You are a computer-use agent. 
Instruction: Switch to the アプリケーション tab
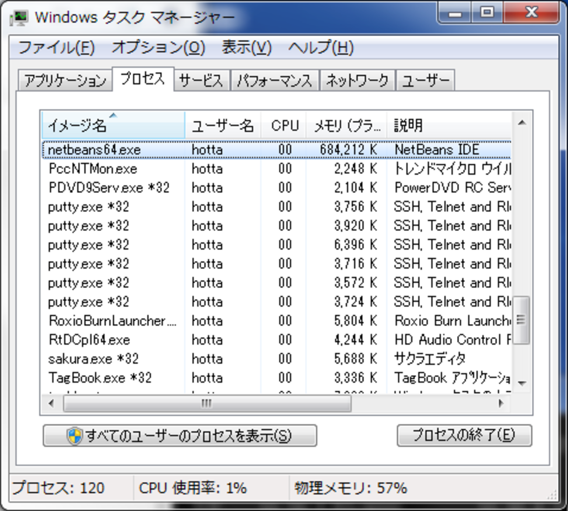click(65, 80)
